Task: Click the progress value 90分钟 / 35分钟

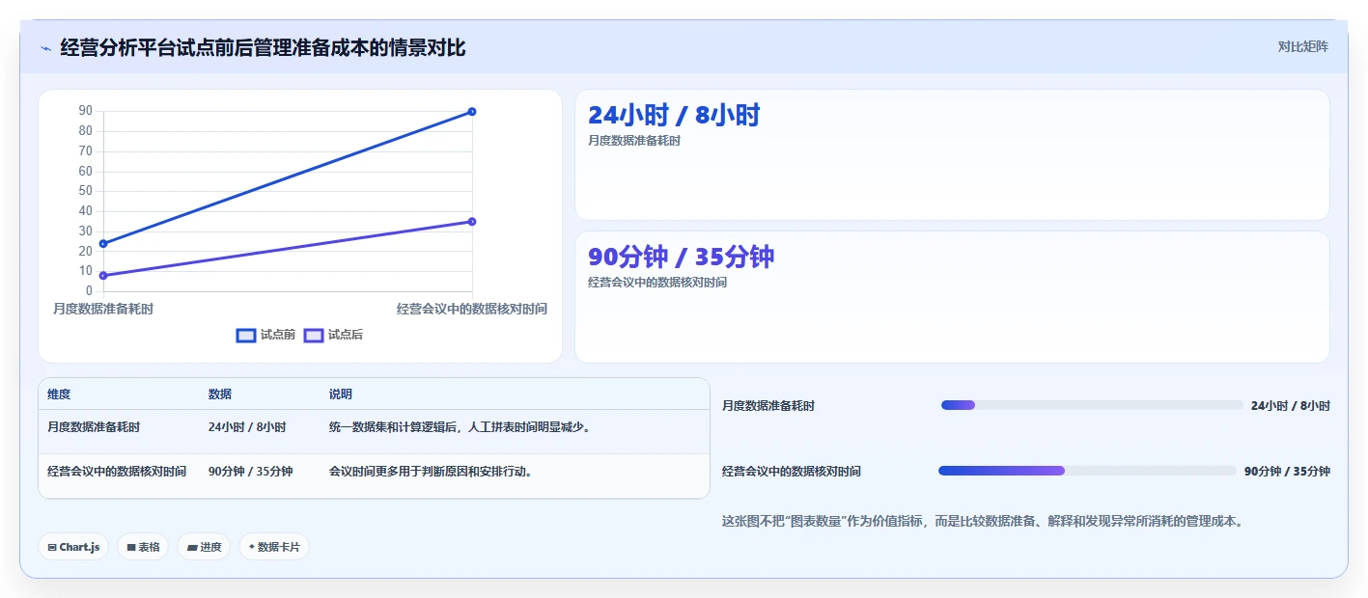Action: pos(1287,472)
